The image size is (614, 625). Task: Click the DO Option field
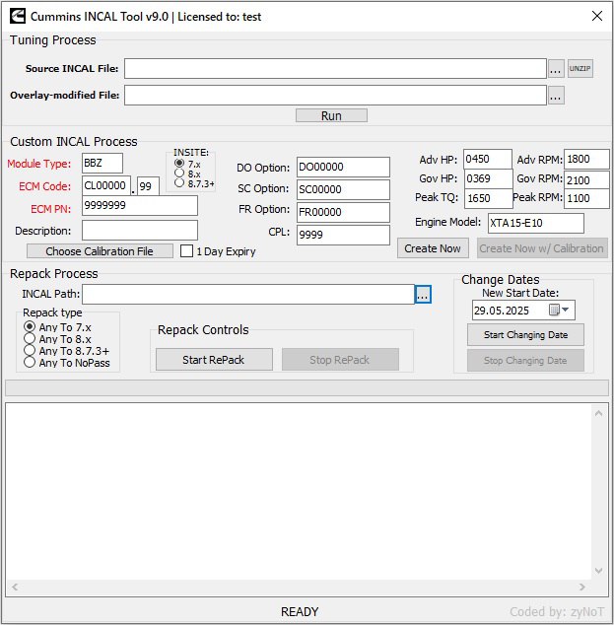(x=343, y=167)
